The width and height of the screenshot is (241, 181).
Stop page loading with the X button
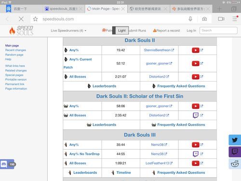(21, 19)
